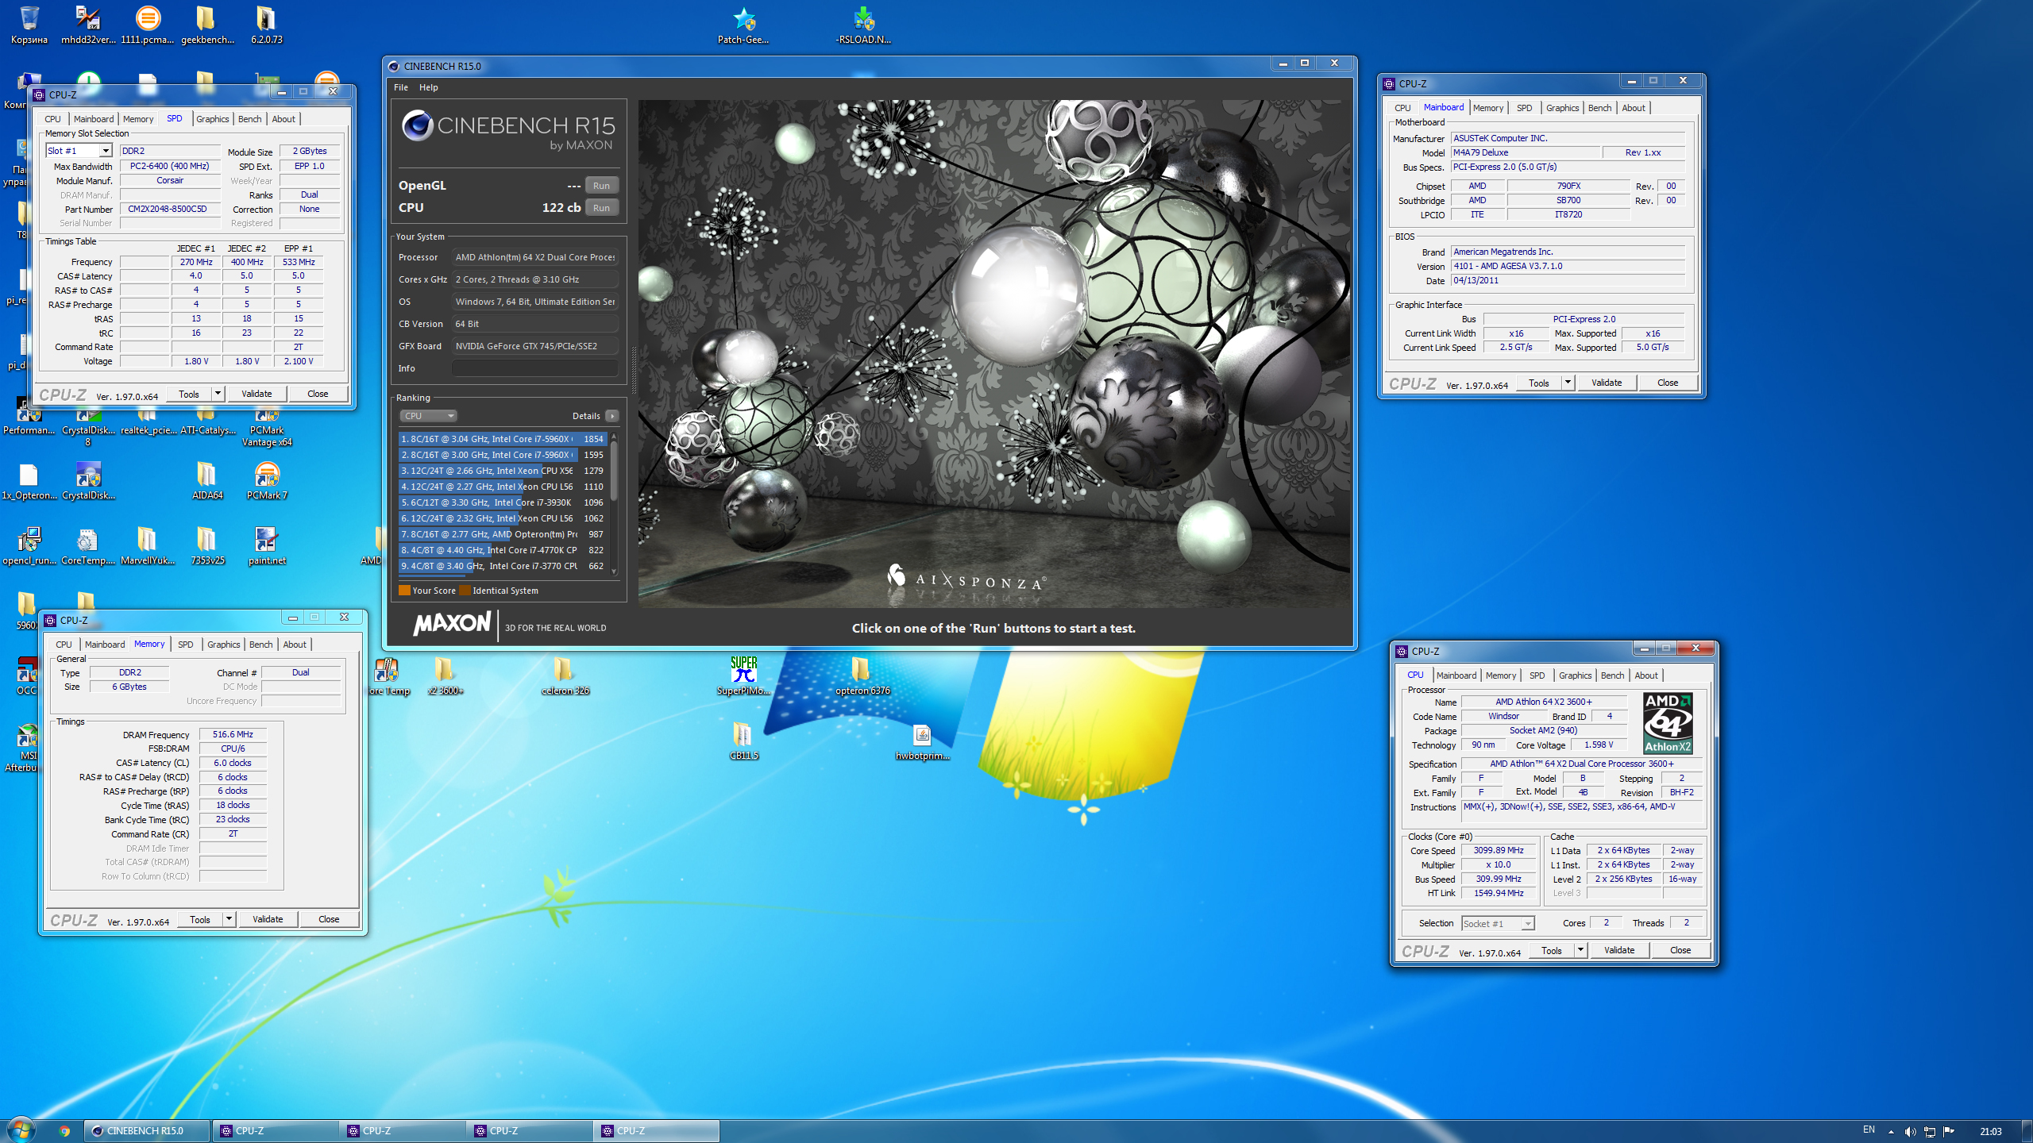
Task: Open the EN language indicator in tray
Action: pos(1869,1130)
